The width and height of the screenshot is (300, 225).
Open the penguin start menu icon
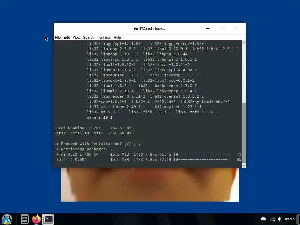(x=7, y=219)
